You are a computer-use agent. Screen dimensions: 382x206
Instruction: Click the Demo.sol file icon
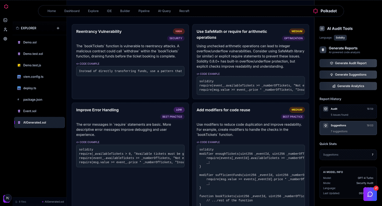click(x=19, y=42)
